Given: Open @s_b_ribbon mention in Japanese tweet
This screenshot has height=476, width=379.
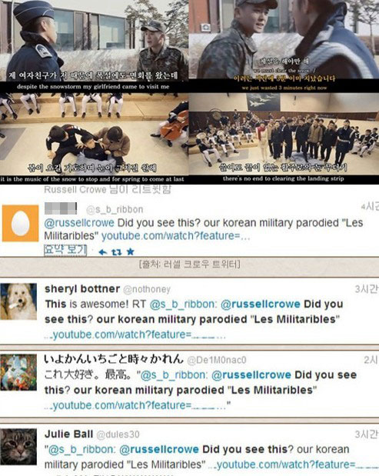Looking at the screenshot, I should pos(175,375).
